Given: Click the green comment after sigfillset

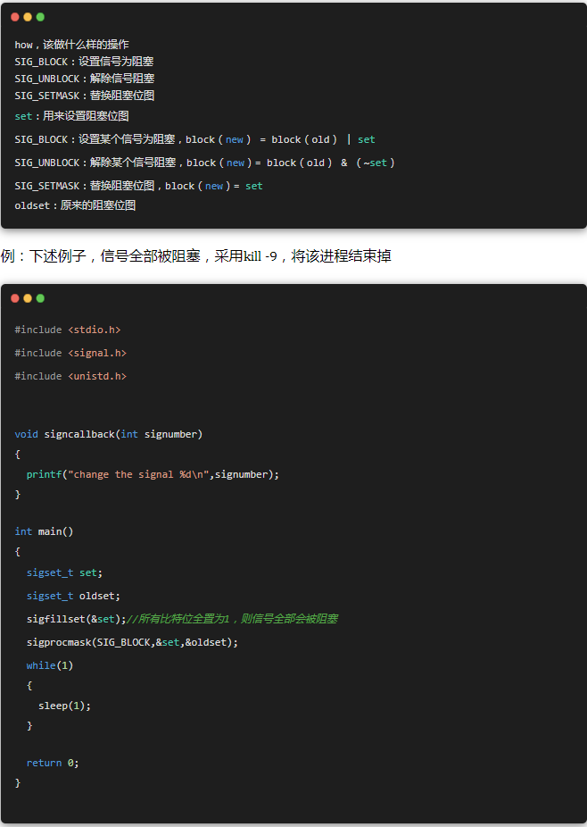Looking at the screenshot, I should 231,619.
